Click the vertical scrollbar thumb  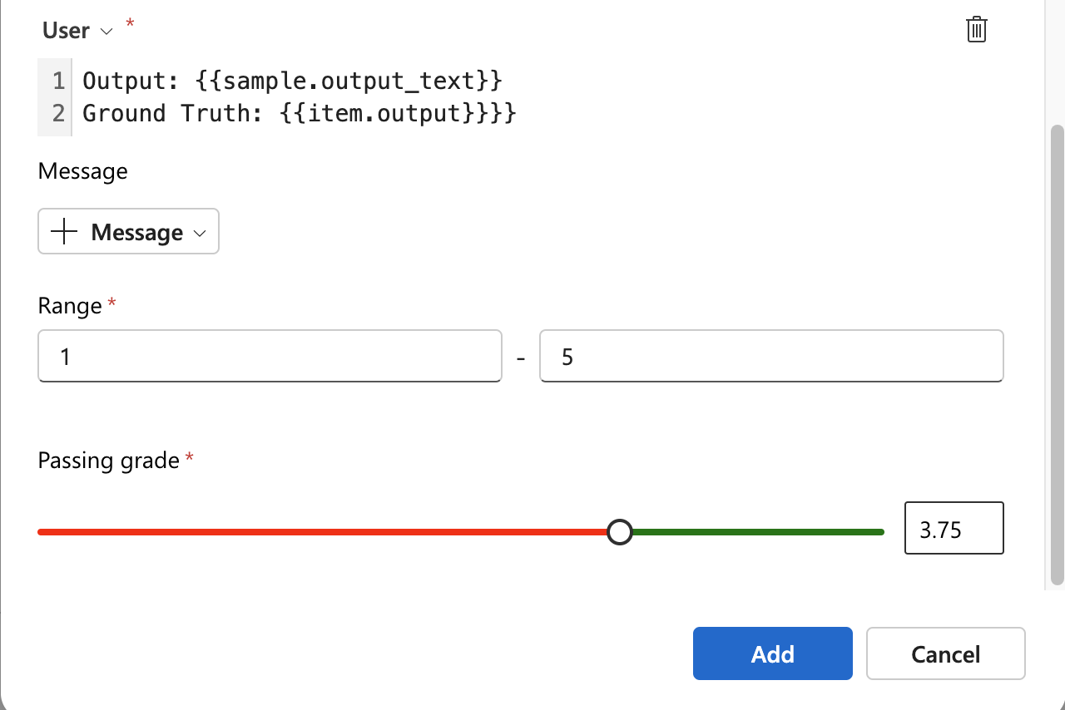(1058, 356)
